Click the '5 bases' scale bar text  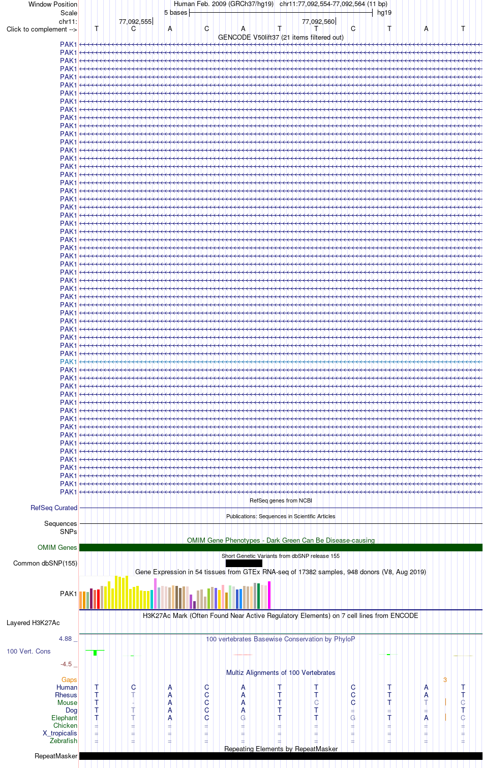[x=176, y=12]
